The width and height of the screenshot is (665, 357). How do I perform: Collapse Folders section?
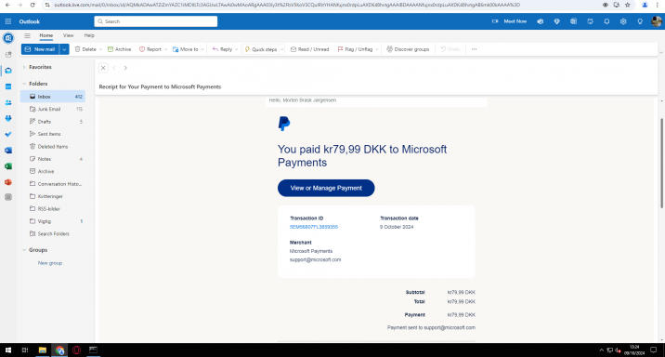click(24, 84)
